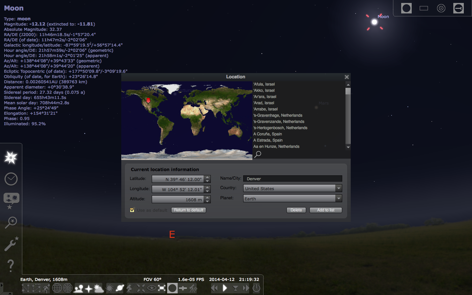Toggle Telrad sight circles icon

point(441,8)
